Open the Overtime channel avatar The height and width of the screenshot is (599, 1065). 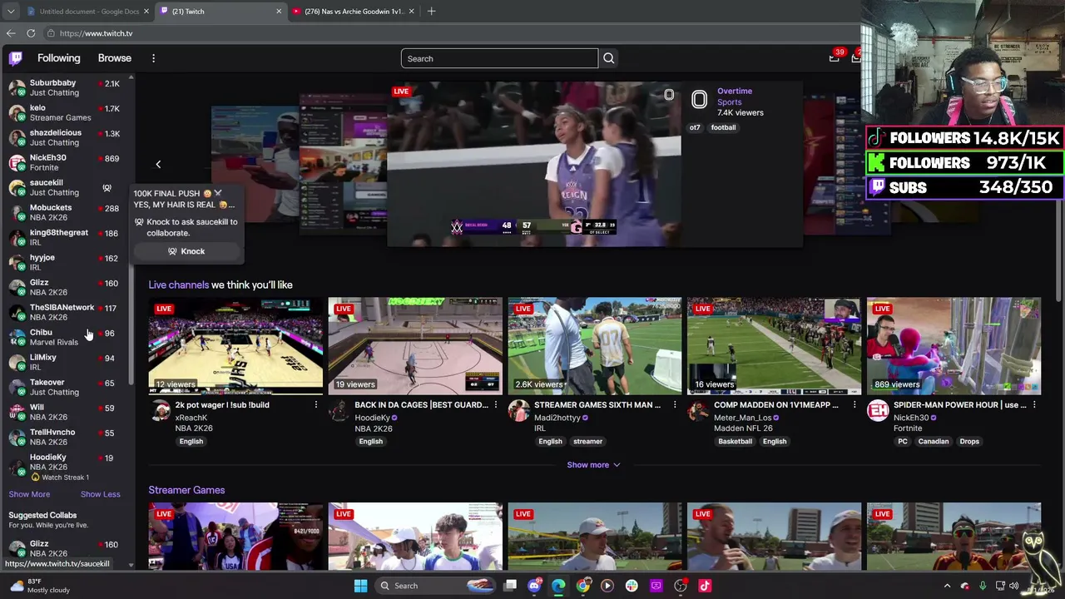pyautogui.click(x=699, y=101)
